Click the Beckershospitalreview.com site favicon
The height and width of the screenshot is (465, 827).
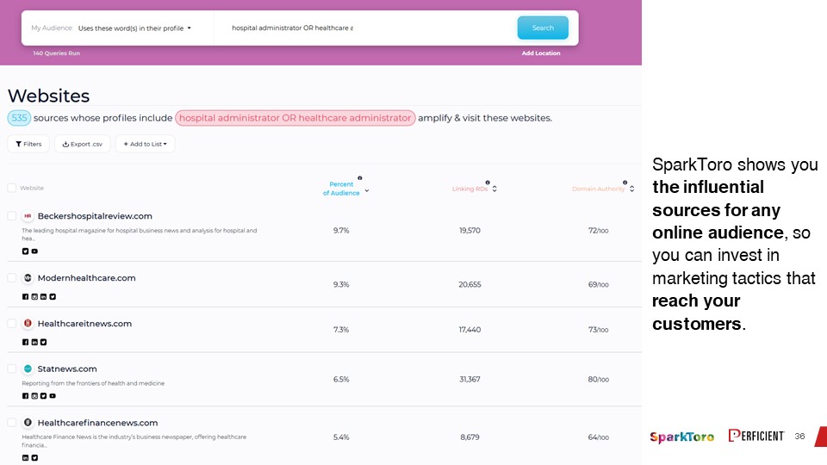click(x=28, y=216)
